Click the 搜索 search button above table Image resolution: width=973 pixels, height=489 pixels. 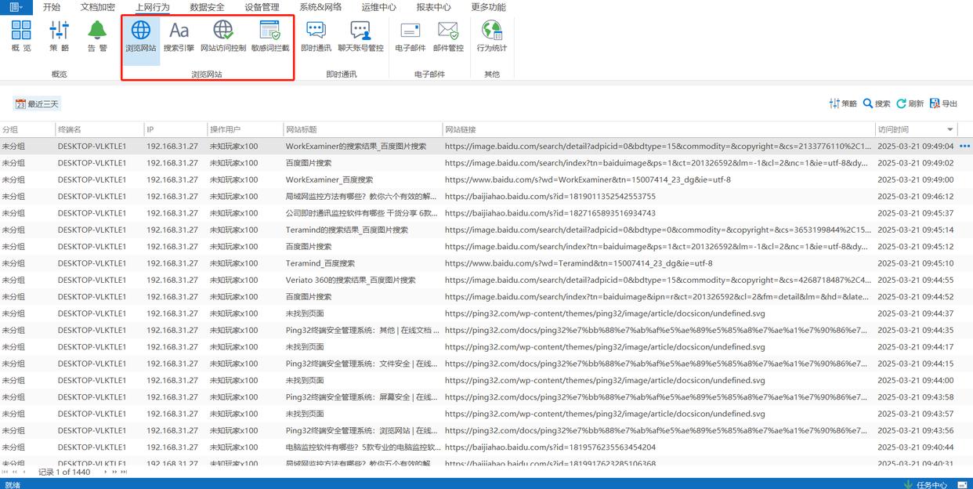[877, 103]
